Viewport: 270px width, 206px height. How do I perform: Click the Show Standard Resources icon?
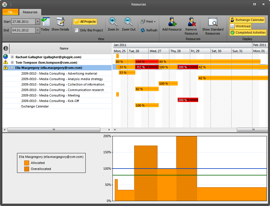click(213, 22)
